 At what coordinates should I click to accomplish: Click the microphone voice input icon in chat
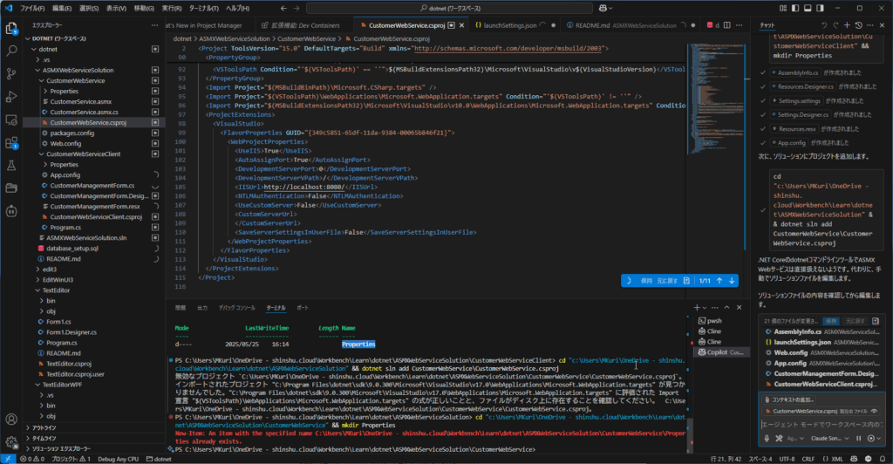[767, 439]
